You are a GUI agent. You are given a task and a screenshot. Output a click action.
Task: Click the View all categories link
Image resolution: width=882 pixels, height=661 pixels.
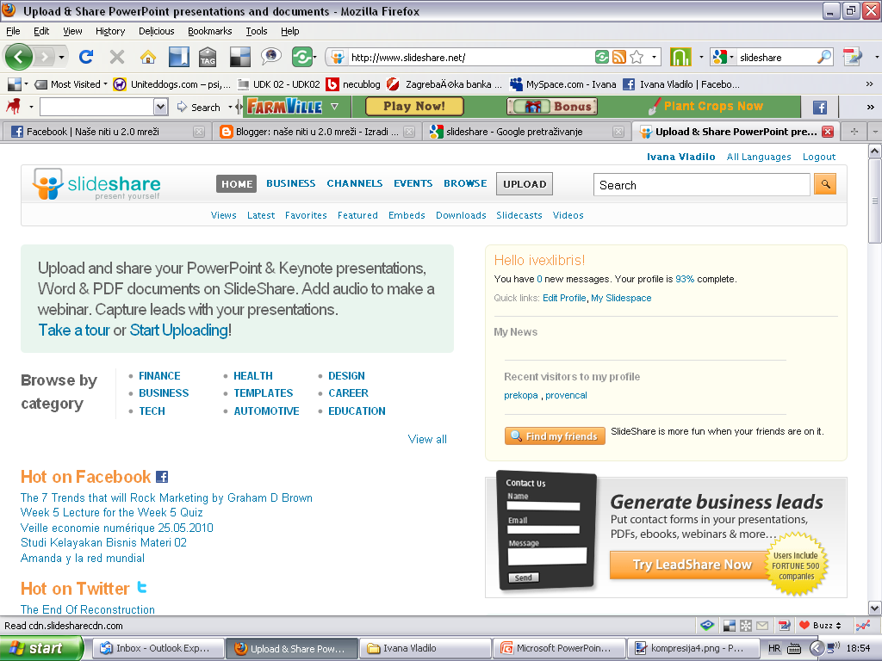[x=427, y=439]
